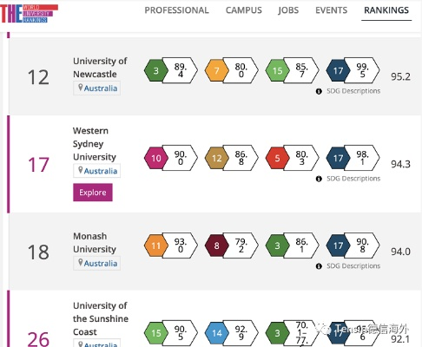Open Events in top navigation
Viewport: 422px width, 347px height.
[332, 10]
